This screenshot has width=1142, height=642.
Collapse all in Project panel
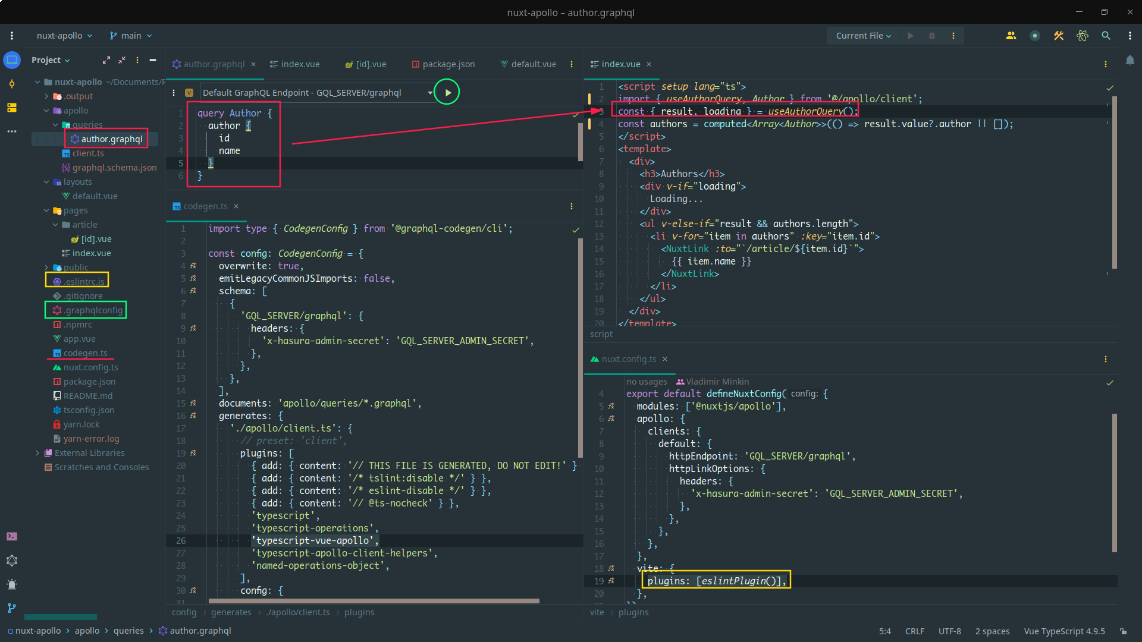121,60
